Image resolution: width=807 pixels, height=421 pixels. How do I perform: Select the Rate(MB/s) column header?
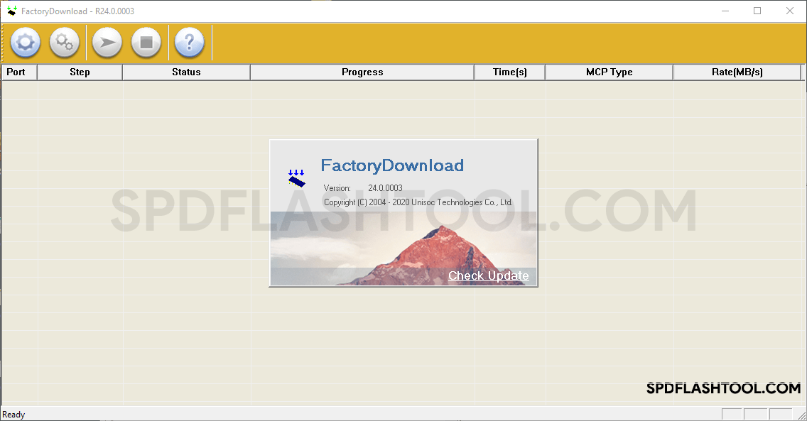(x=737, y=72)
